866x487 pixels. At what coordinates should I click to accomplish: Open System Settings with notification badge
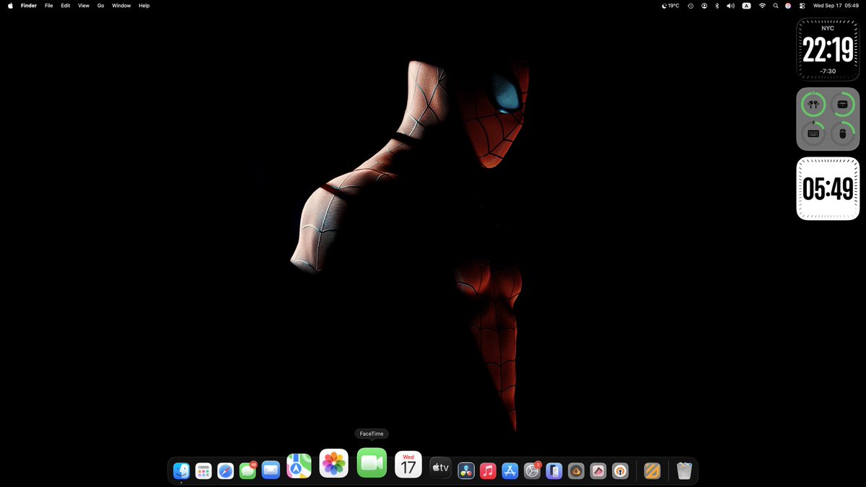(533, 471)
